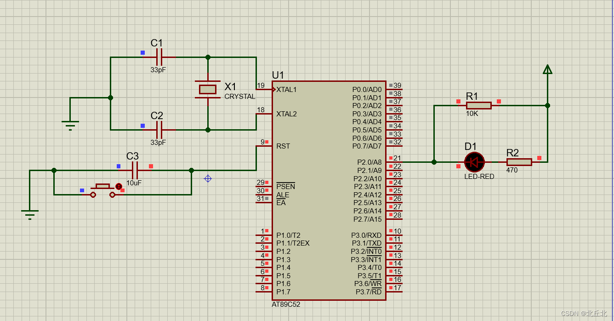The width and height of the screenshot is (614, 321).
Task: Click the R1 reference label
Action: click(x=472, y=97)
